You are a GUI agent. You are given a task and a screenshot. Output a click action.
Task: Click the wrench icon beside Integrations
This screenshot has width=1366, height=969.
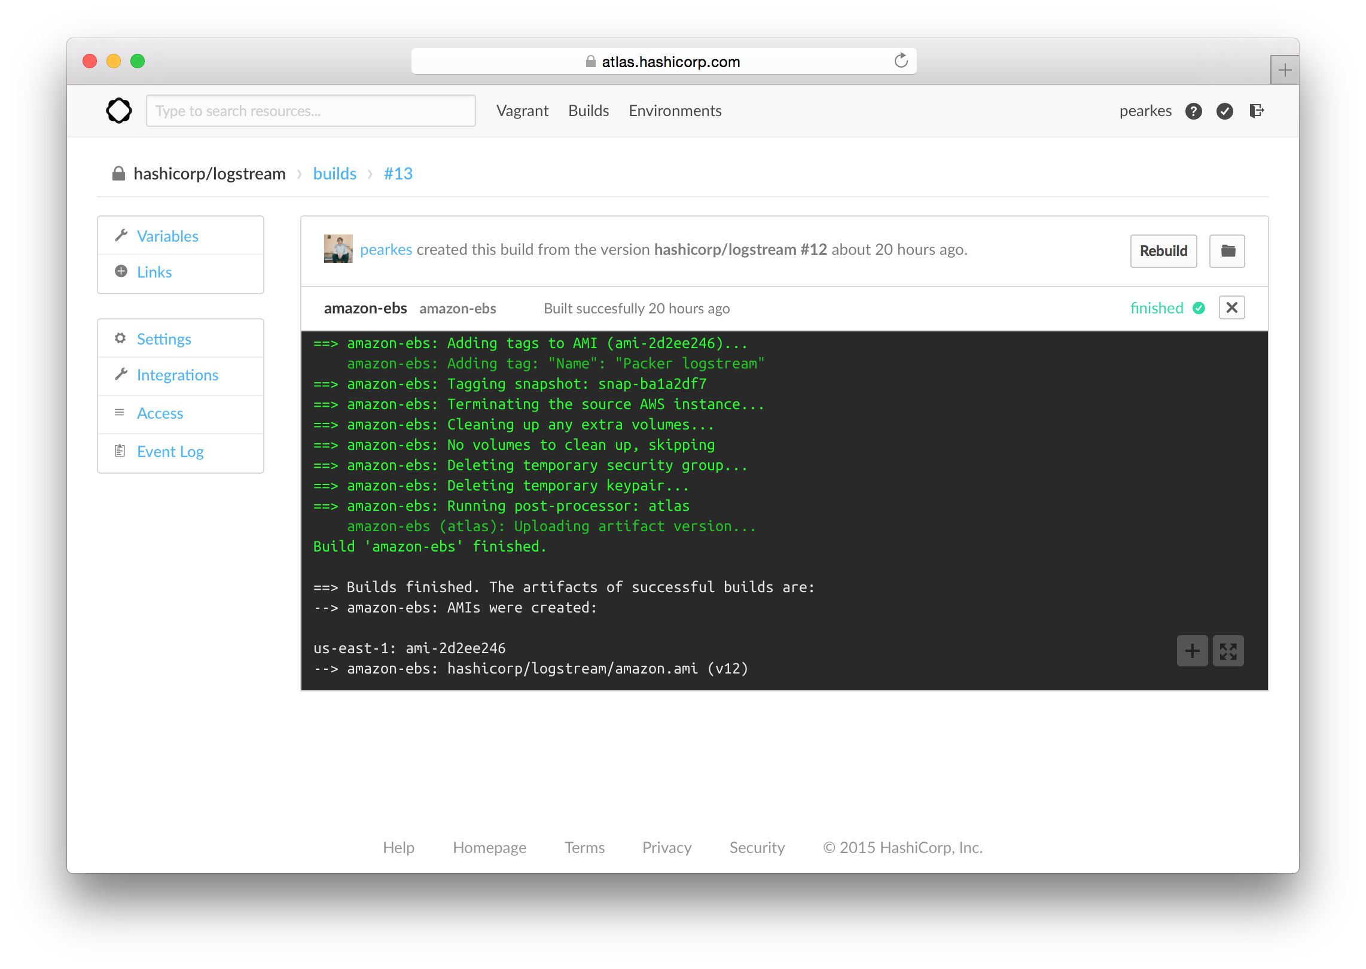pyautogui.click(x=121, y=374)
